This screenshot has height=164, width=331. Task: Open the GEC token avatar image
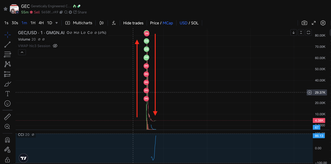pyautogui.click(x=14, y=9)
